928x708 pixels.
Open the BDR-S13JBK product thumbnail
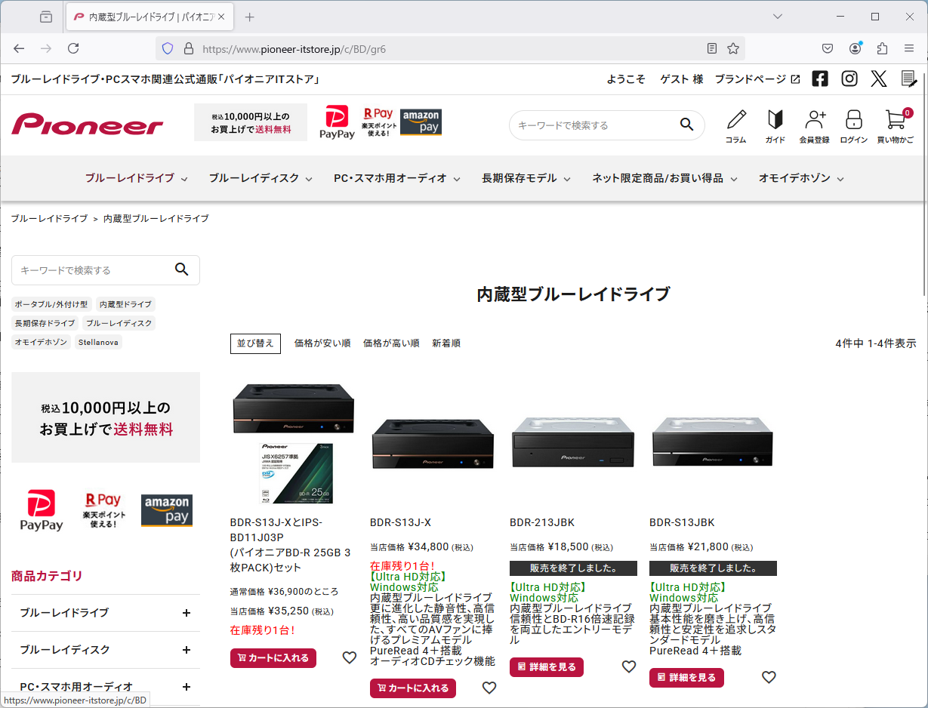(713, 442)
